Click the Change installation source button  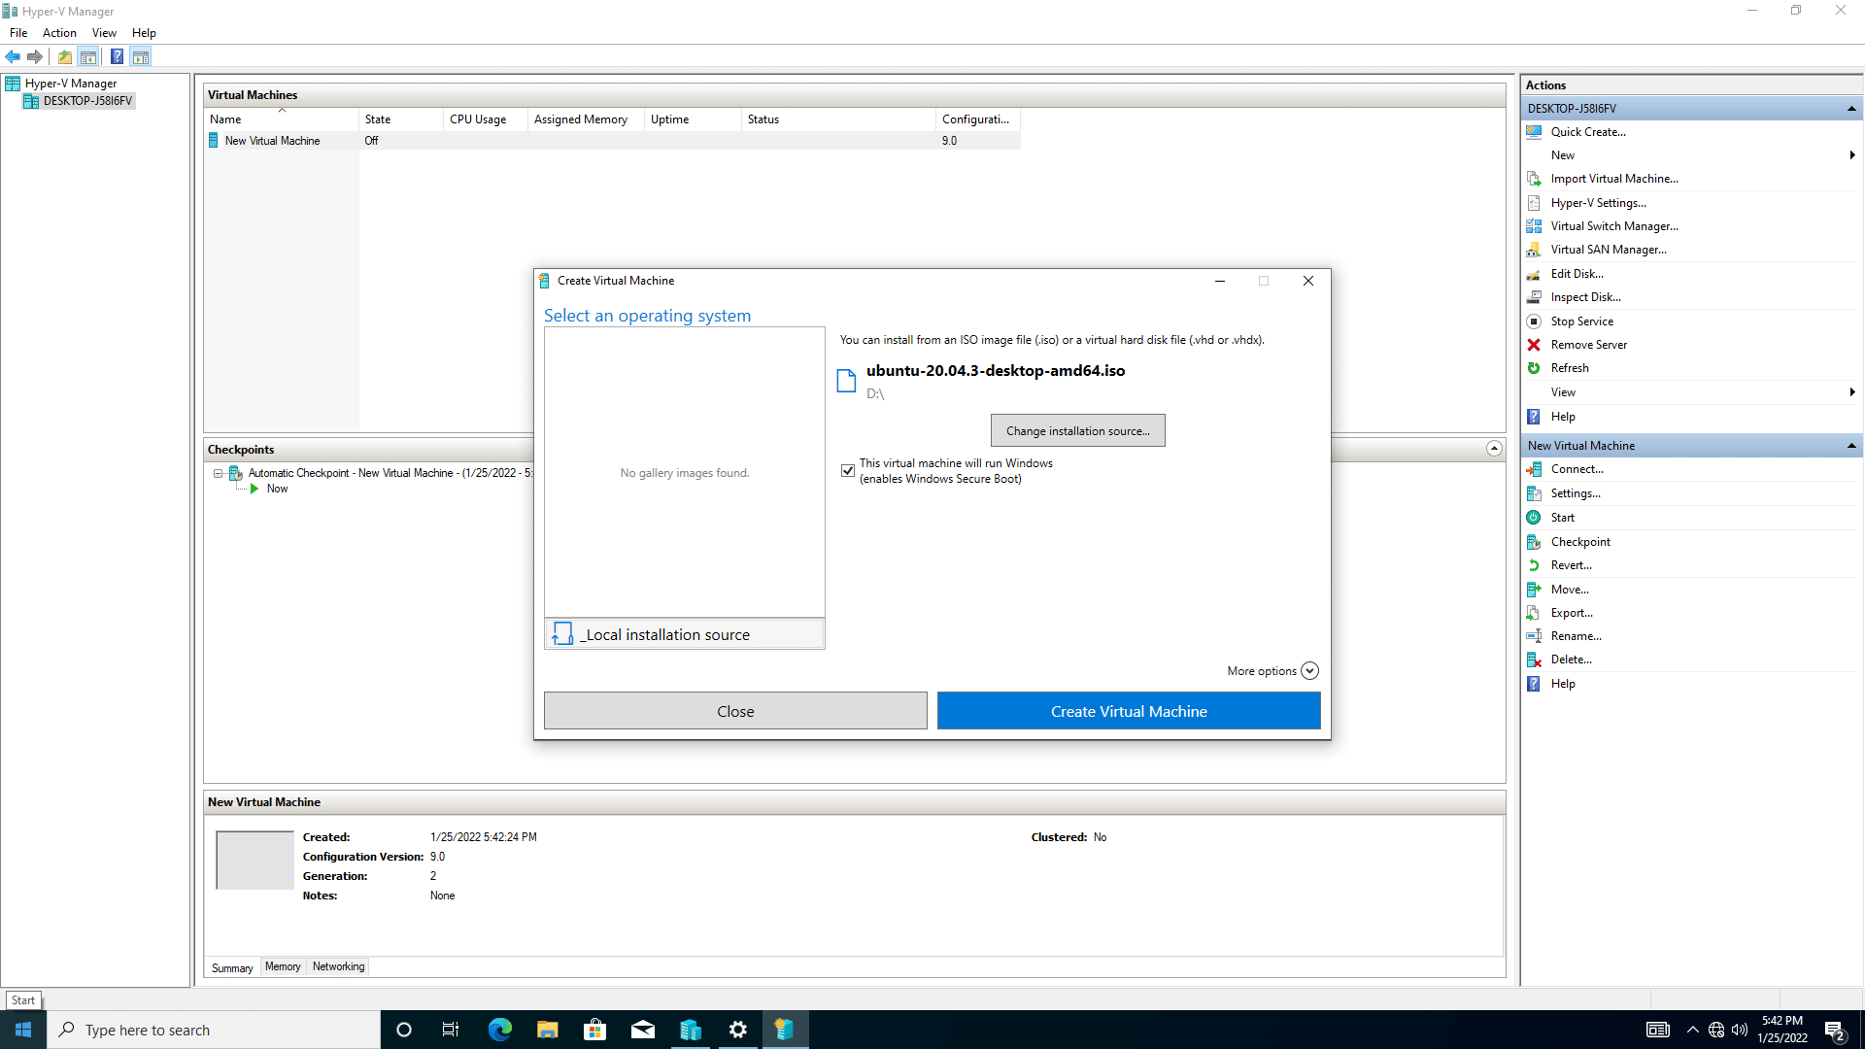pyautogui.click(x=1077, y=430)
